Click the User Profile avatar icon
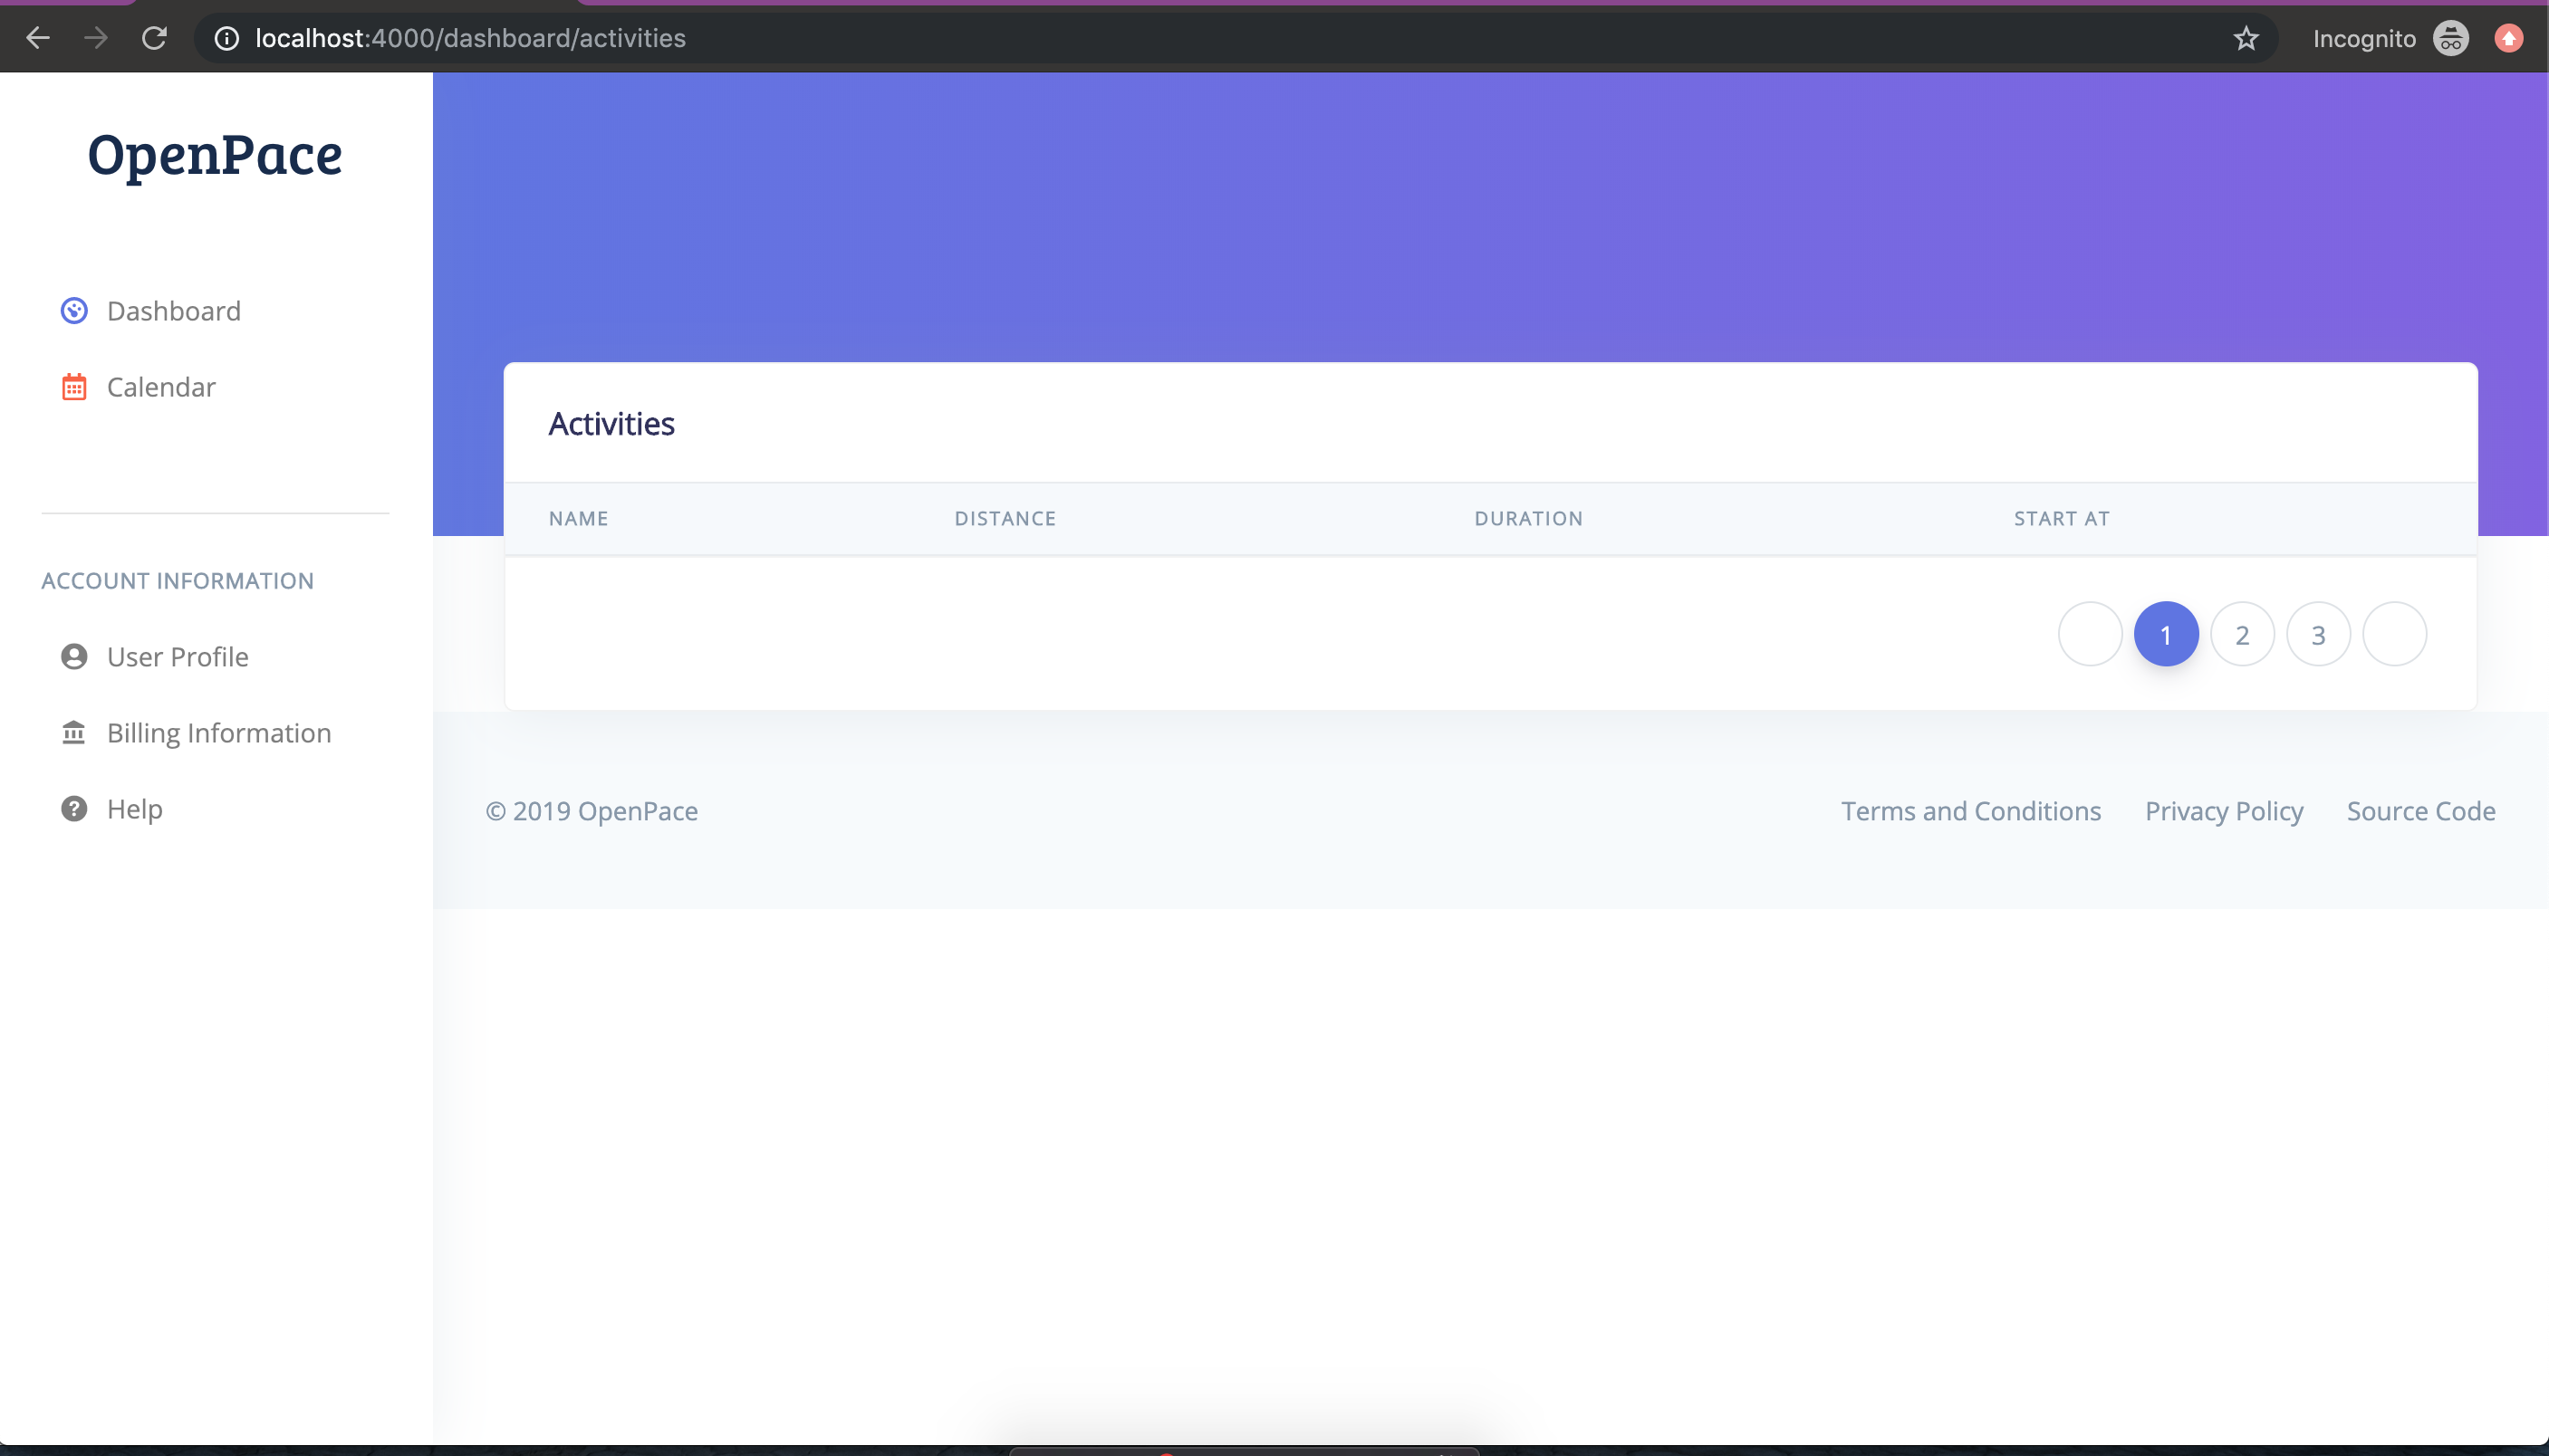2549x1456 pixels. click(74, 657)
